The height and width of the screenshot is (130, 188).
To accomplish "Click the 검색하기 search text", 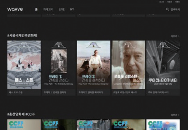I will tap(175, 9).
